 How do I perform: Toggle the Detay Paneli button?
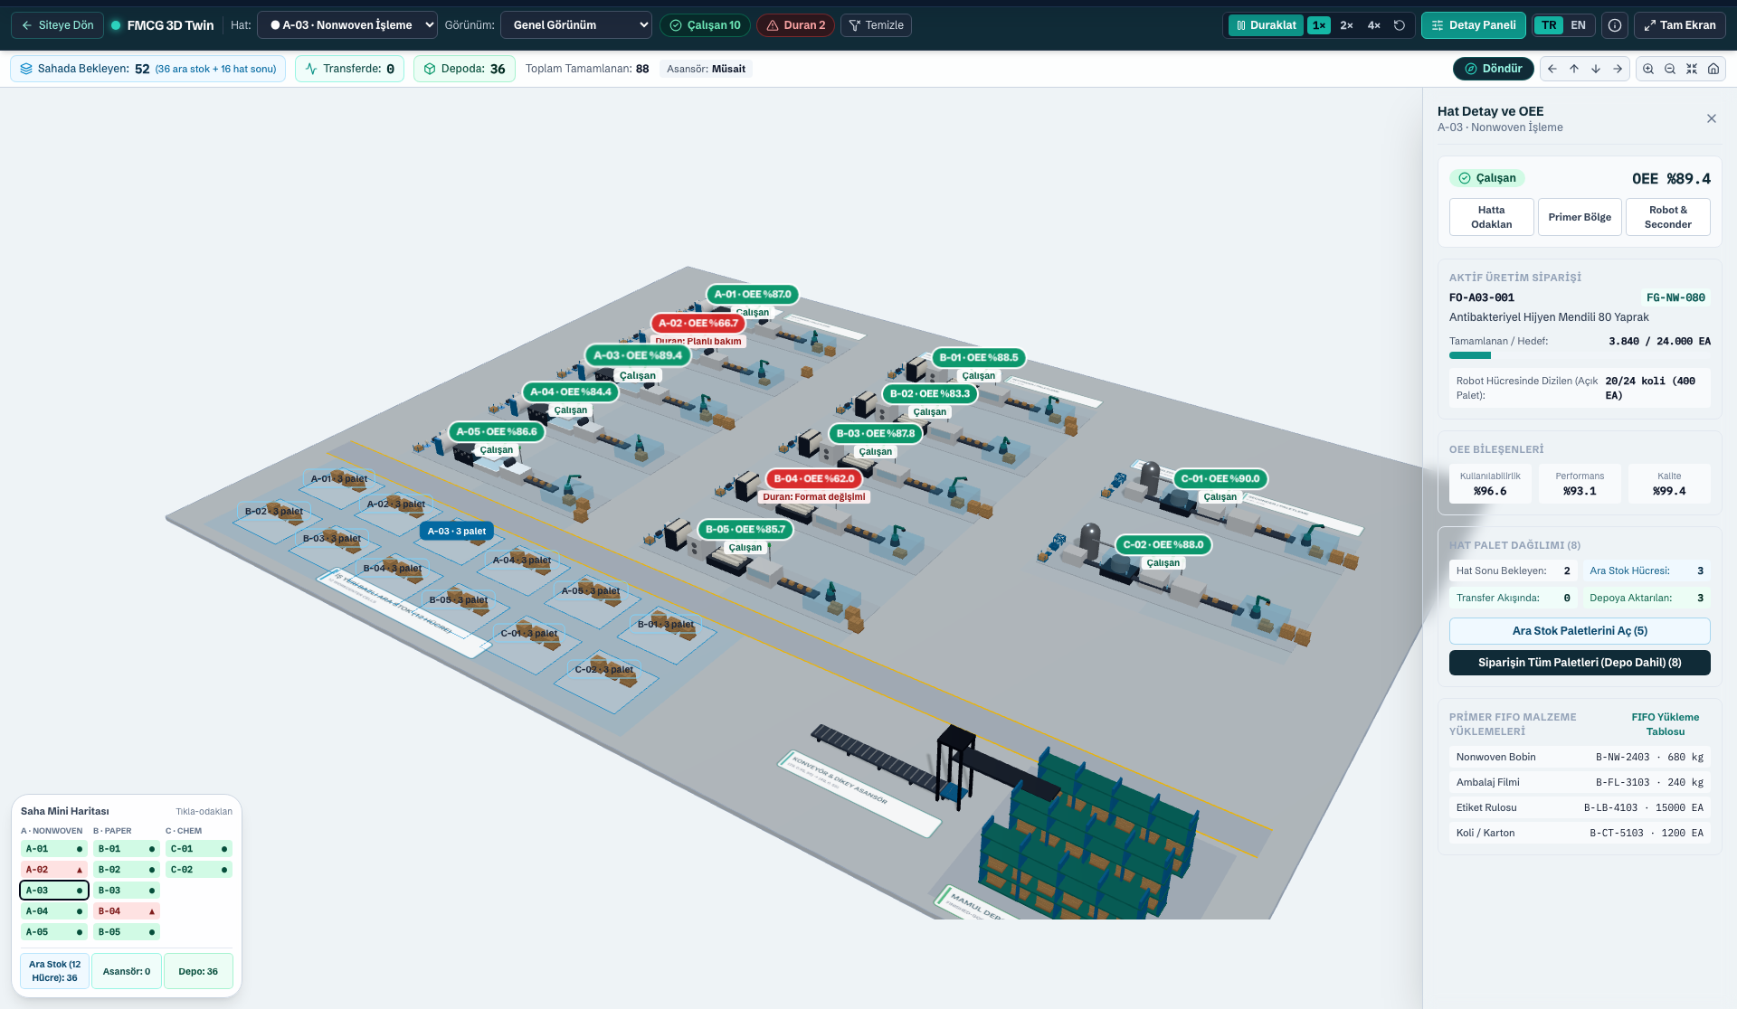[1474, 25]
